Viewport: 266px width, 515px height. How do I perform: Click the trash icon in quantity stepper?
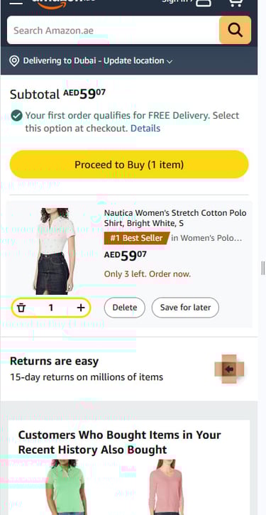click(x=21, y=308)
